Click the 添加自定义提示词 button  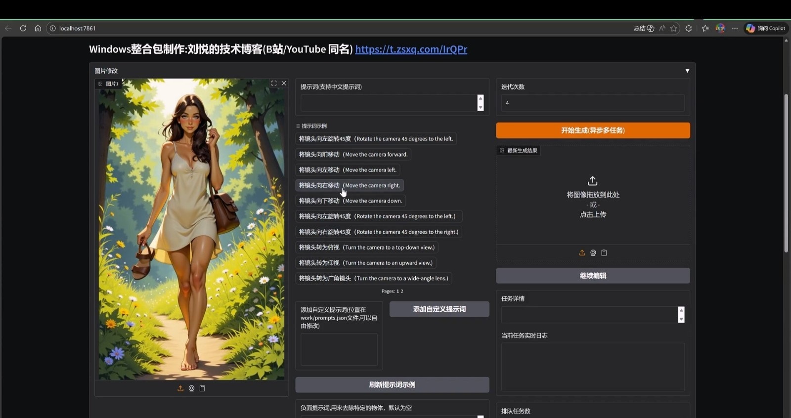coord(439,309)
